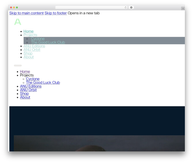Open blue Shop link in lower menu

click(x=24, y=94)
